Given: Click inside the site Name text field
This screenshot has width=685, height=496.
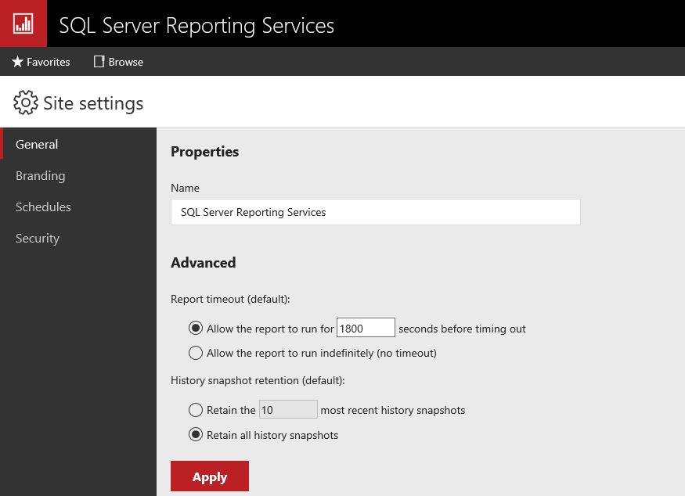Looking at the screenshot, I should (x=376, y=212).
